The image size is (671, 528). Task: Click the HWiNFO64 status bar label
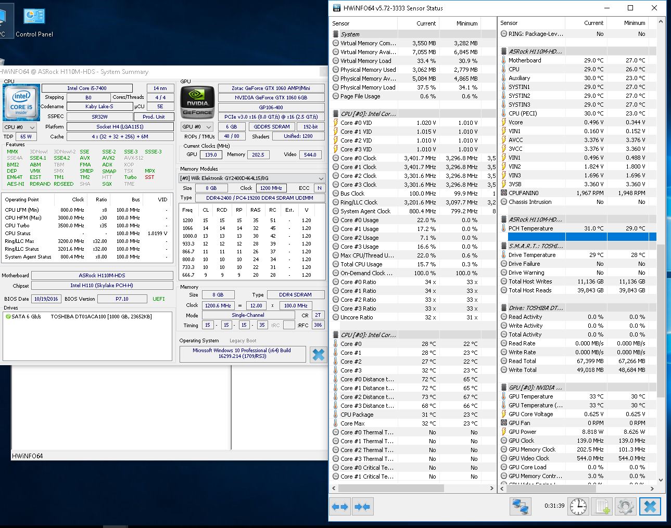click(x=28, y=456)
